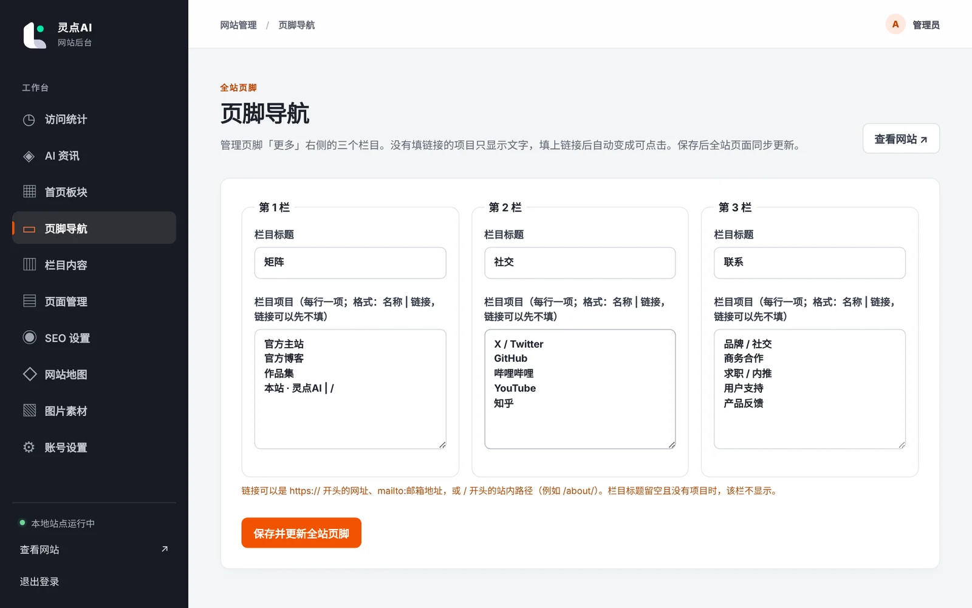972x608 pixels.
Task: Click the 第 1 栏 textarea resize handle
Action: click(x=442, y=445)
